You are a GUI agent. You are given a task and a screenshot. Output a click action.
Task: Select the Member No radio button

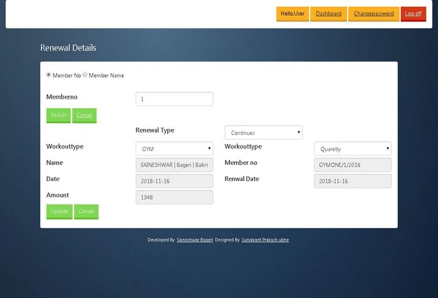point(48,75)
